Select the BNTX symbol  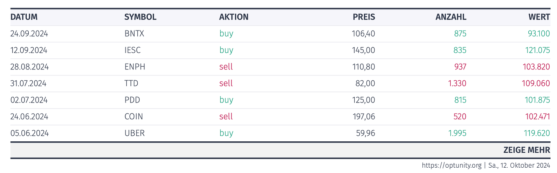point(134,34)
